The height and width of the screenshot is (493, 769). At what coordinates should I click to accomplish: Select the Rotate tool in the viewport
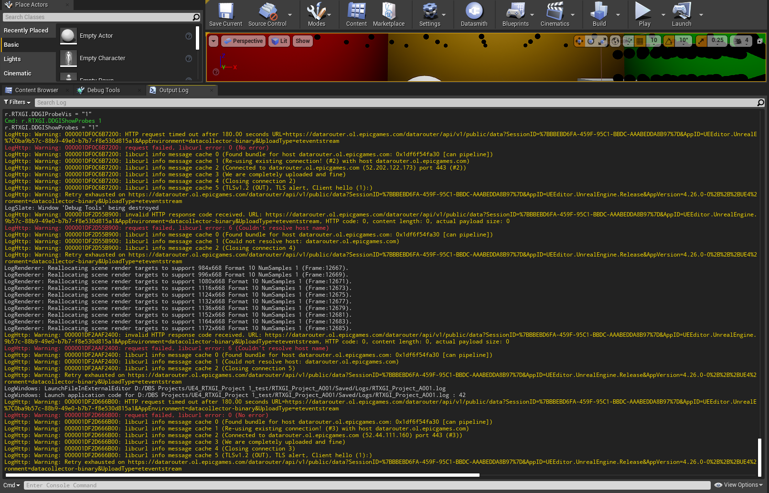click(x=590, y=41)
